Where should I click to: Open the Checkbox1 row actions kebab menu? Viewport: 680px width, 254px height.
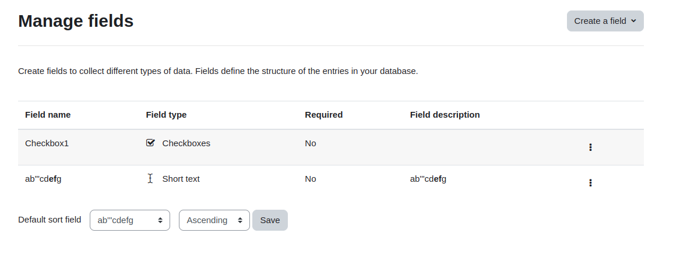[x=590, y=147]
